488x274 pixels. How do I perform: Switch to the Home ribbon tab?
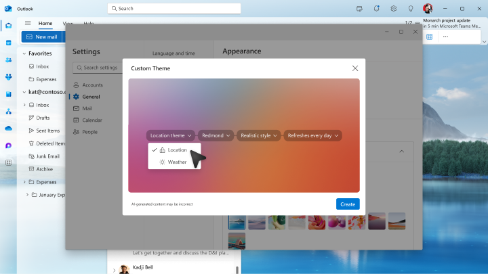pos(45,23)
